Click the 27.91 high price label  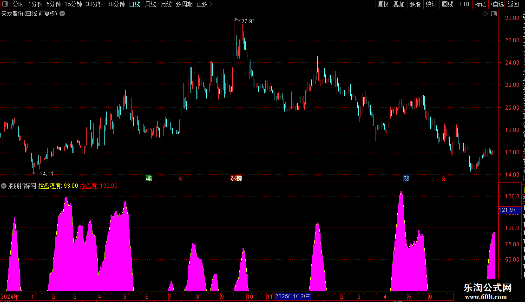(248, 21)
